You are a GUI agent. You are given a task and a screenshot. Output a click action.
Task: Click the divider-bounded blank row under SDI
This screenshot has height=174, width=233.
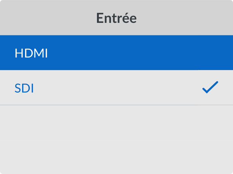pos(116,122)
